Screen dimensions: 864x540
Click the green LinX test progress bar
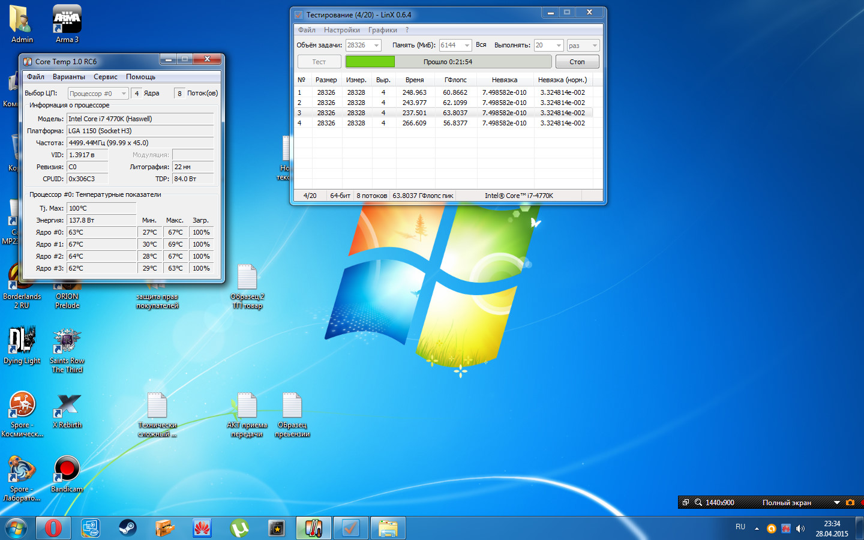pos(448,62)
